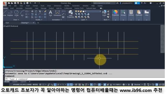The image size is (167, 94).
Task: Switch to the Layout1 tab
Action: coord(15,82)
